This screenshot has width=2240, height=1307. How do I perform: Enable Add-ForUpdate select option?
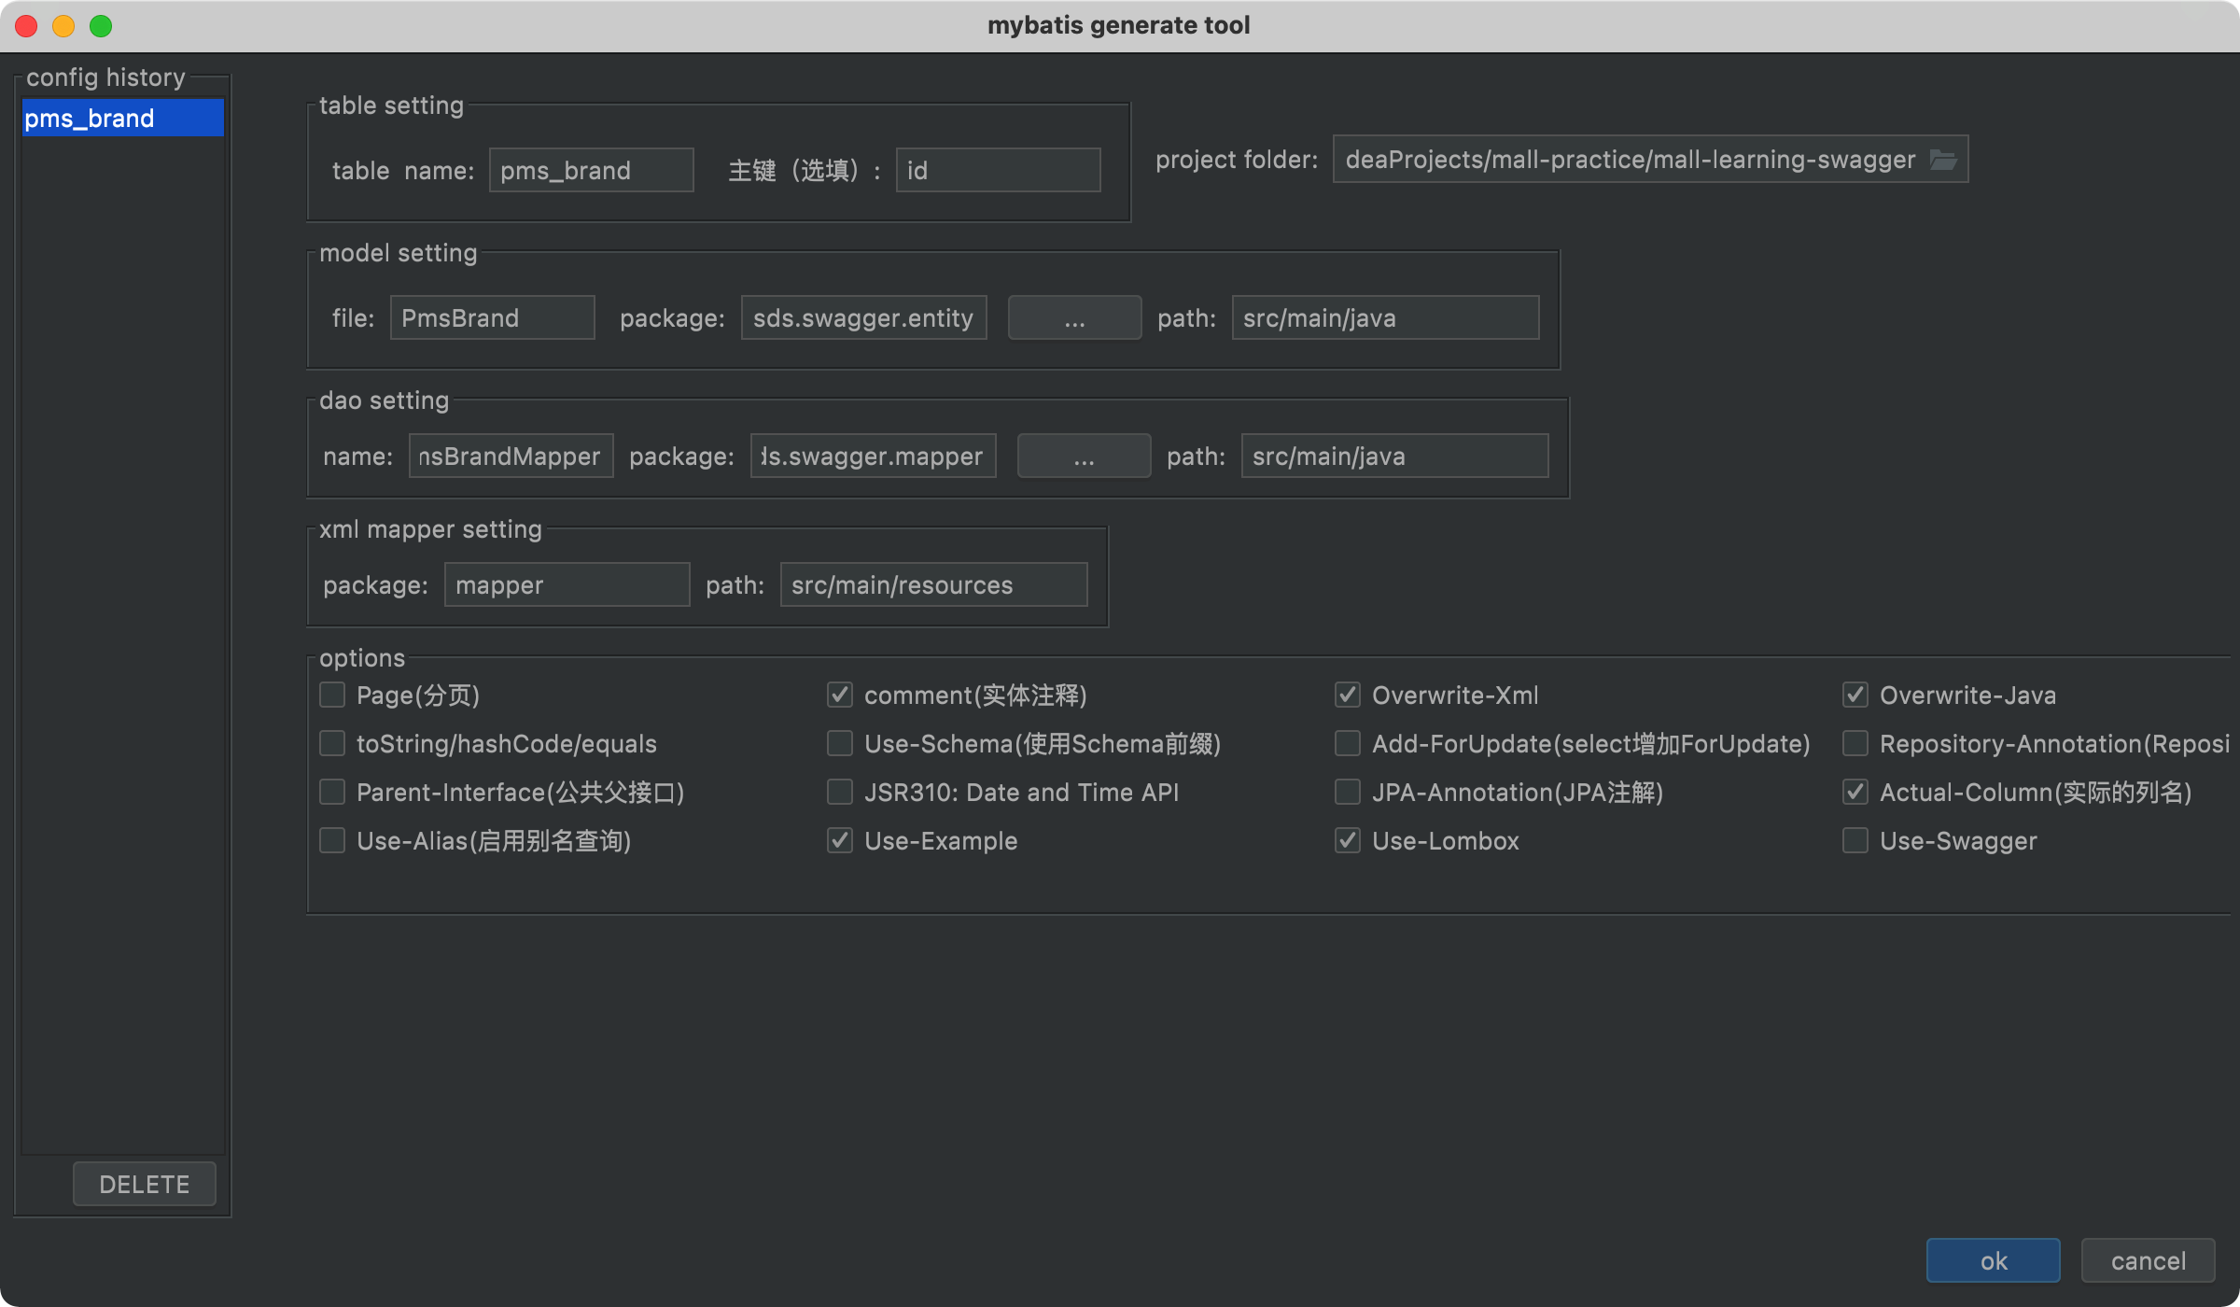coord(1348,744)
